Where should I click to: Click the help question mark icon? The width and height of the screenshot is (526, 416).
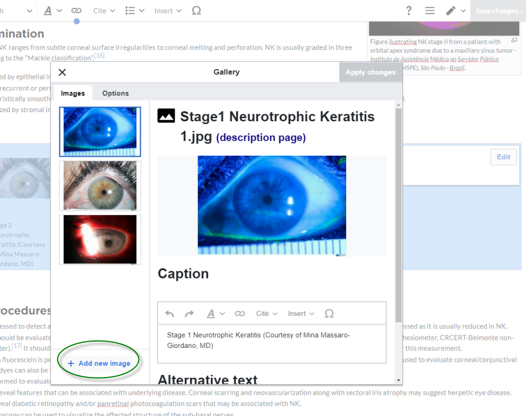[x=409, y=11]
